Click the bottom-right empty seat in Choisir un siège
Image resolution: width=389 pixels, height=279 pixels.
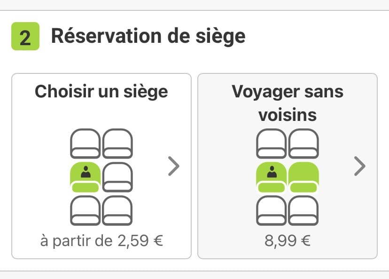(117, 210)
